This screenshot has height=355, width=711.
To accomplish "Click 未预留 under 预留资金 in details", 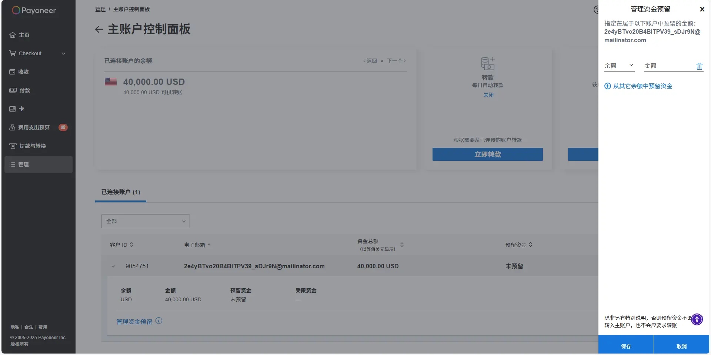I will coord(238,299).
